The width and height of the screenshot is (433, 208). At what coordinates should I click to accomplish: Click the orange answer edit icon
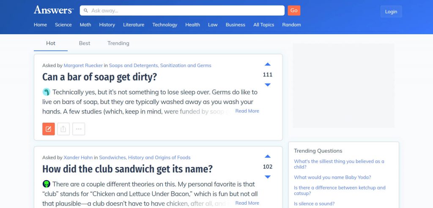click(49, 129)
